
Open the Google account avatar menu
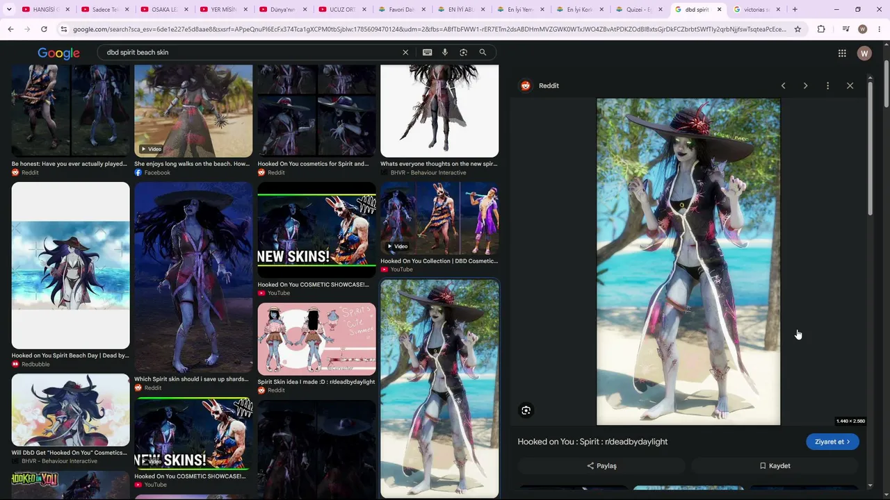[864, 53]
